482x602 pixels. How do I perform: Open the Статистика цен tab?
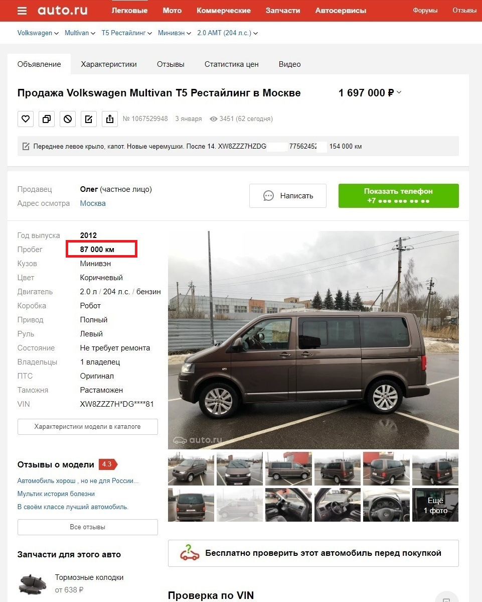pyautogui.click(x=232, y=64)
